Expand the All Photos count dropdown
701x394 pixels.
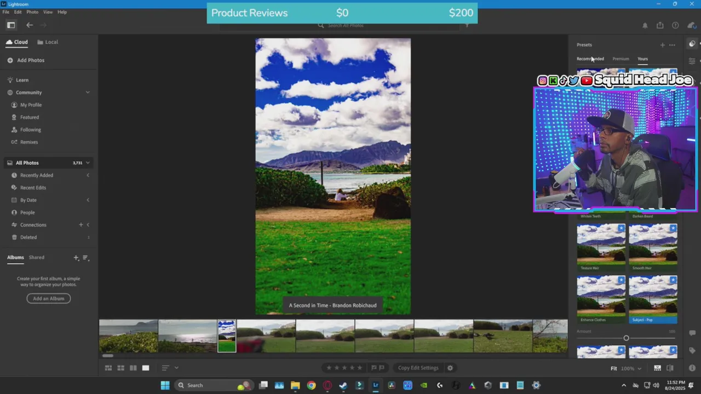point(88,163)
